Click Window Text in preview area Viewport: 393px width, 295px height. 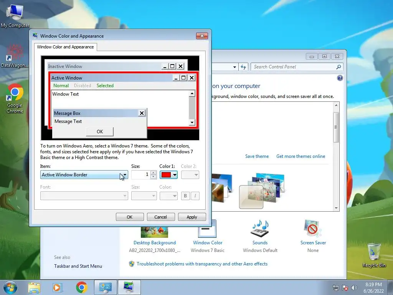[65, 94]
